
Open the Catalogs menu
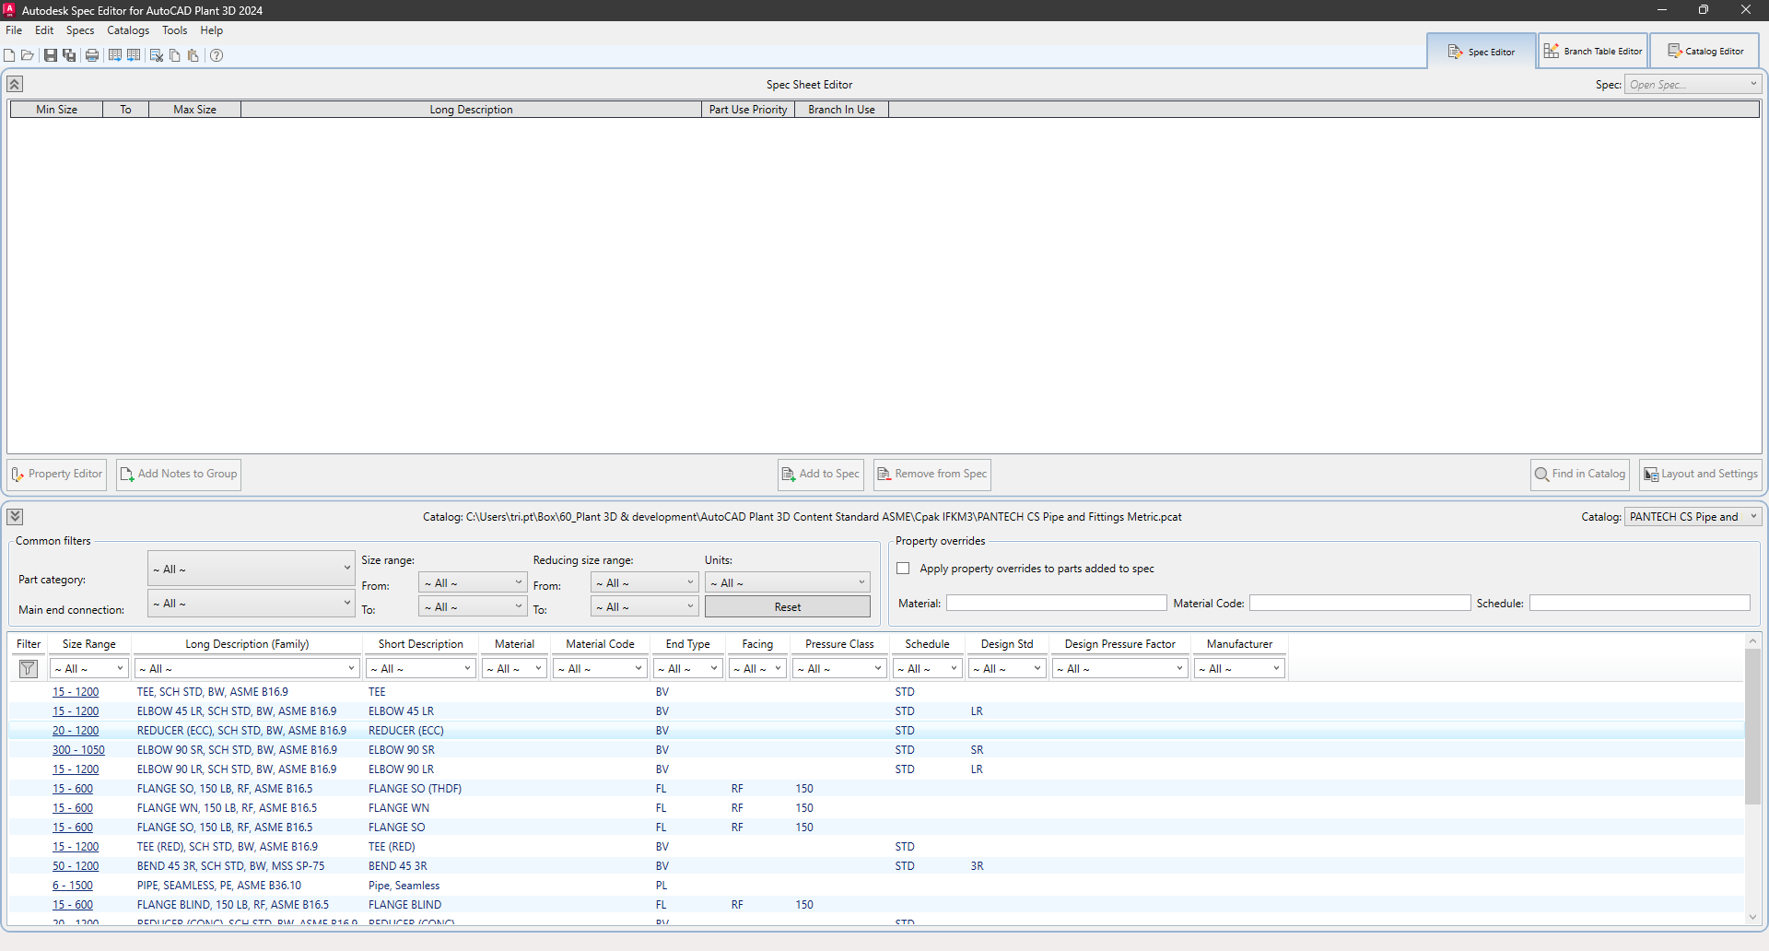pyautogui.click(x=128, y=30)
